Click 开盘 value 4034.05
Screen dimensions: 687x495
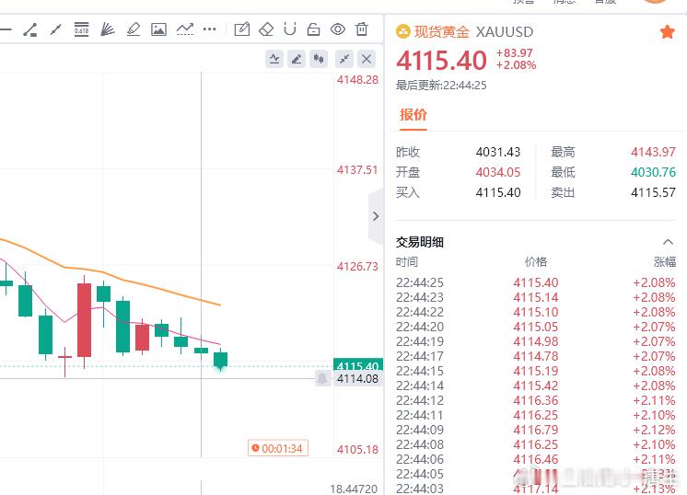498,172
